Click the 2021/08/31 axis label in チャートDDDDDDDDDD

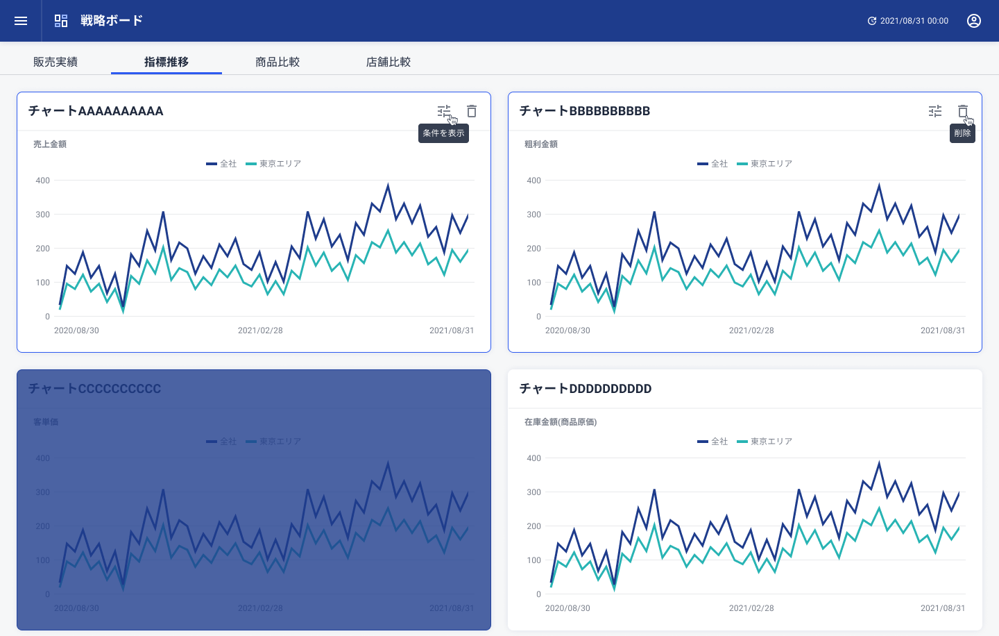(943, 608)
